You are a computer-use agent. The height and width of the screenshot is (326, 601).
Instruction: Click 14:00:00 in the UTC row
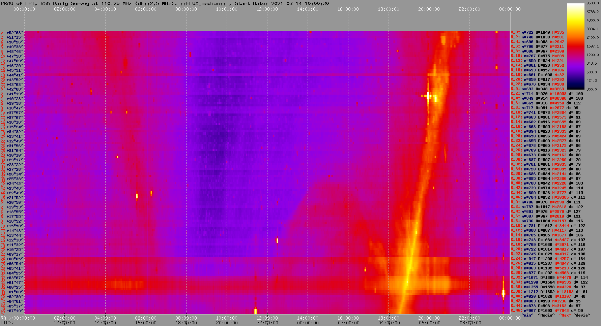(105, 323)
